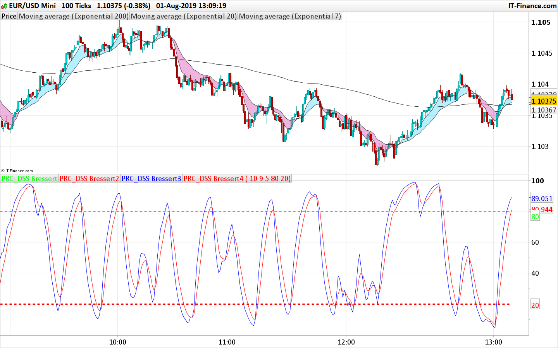Click the 1.10375 (-0.38%) quote text
This screenshot has width=558, height=348.
[124, 6]
